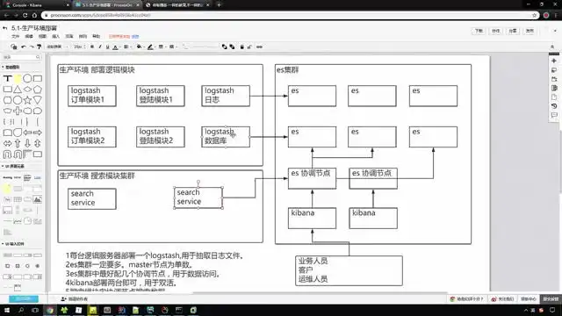Screen dimensions: 562x316
Task: Click the 分享 share button
Action: pos(513,31)
